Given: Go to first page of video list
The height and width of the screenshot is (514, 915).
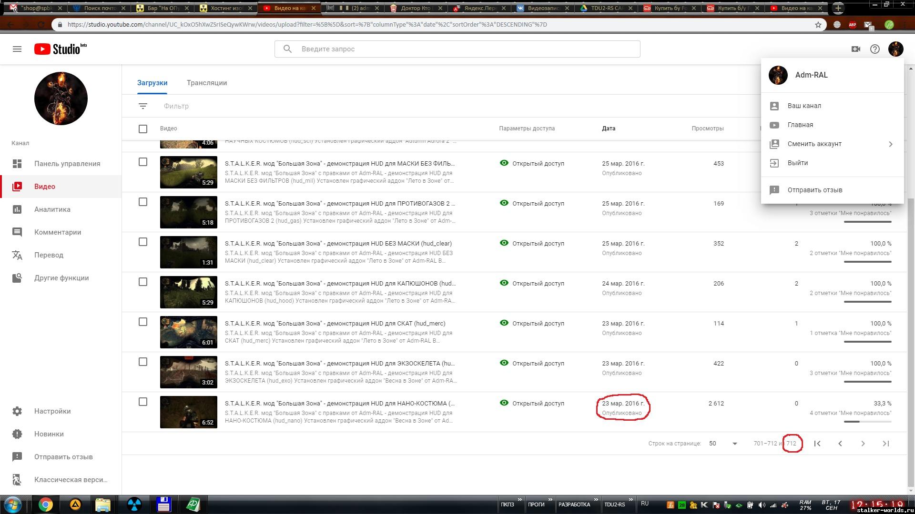Looking at the screenshot, I should click(x=817, y=444).
